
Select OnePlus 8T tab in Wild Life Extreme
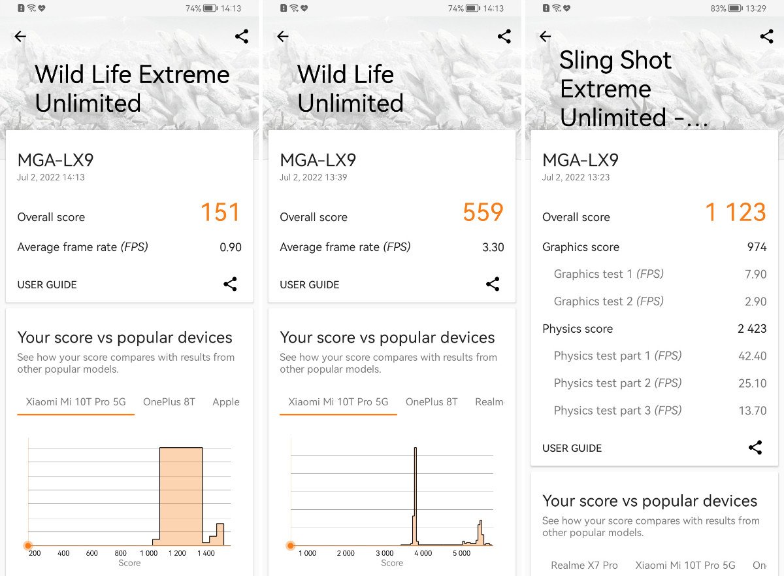[169, 402]
